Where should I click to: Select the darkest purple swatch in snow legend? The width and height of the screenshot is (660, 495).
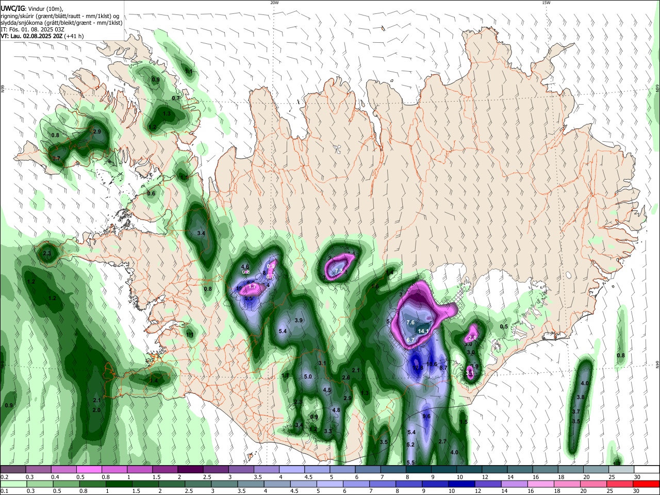(190, 469)
